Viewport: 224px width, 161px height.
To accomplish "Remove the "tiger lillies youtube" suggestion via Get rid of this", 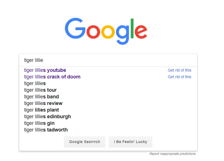I will click(x=179, y=70).
